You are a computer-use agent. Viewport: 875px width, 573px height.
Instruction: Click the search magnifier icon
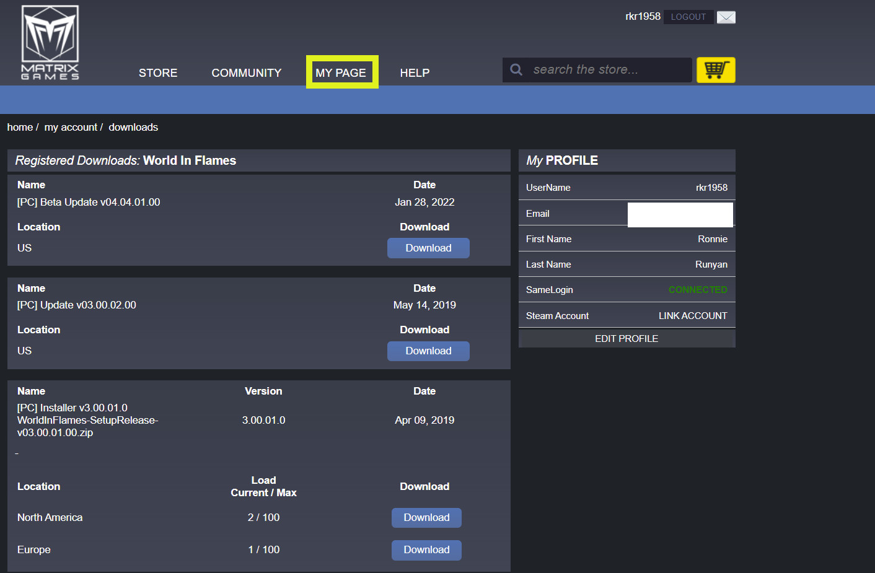(x=516, y=69)
